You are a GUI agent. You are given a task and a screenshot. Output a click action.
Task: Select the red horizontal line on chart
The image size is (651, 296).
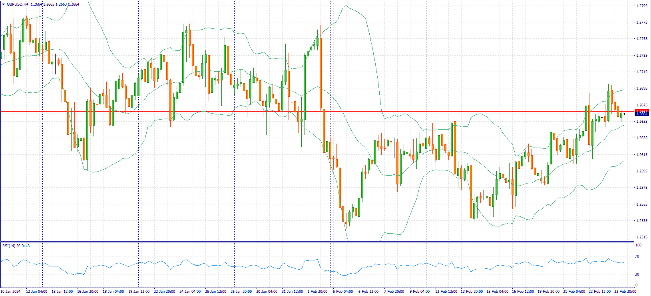tap(280, 111)
